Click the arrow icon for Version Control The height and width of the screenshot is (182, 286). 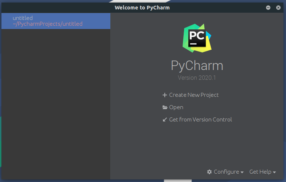pos(165,120)
